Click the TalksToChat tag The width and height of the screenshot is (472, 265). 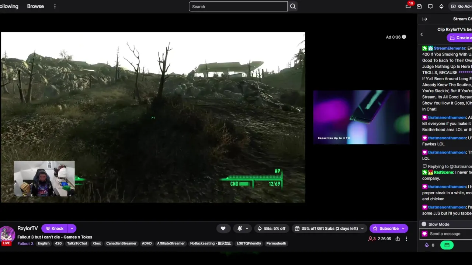point(77,243)
